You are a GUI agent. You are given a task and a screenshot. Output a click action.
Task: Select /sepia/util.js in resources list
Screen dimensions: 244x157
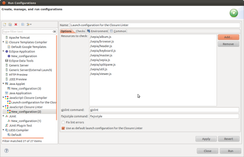[98, 69]
